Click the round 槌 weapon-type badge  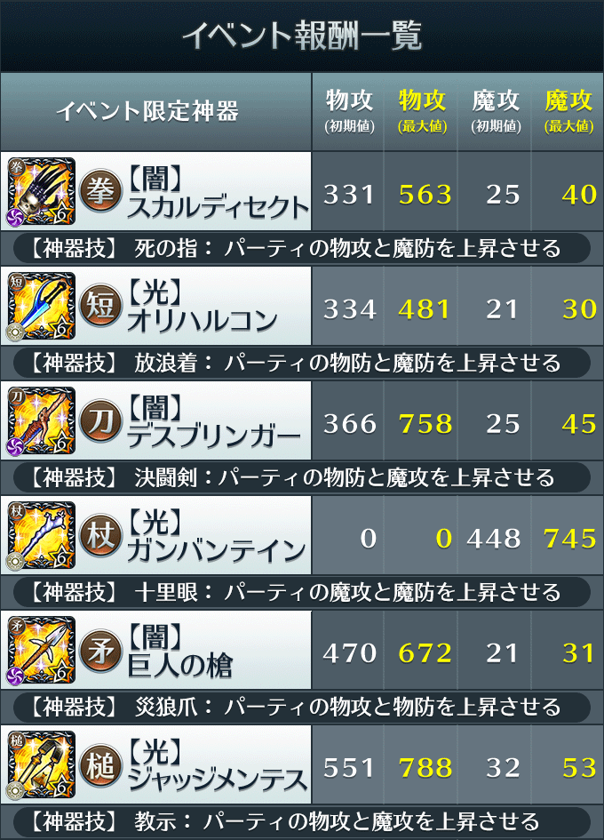pyautogui.click(x=100, y=764)
